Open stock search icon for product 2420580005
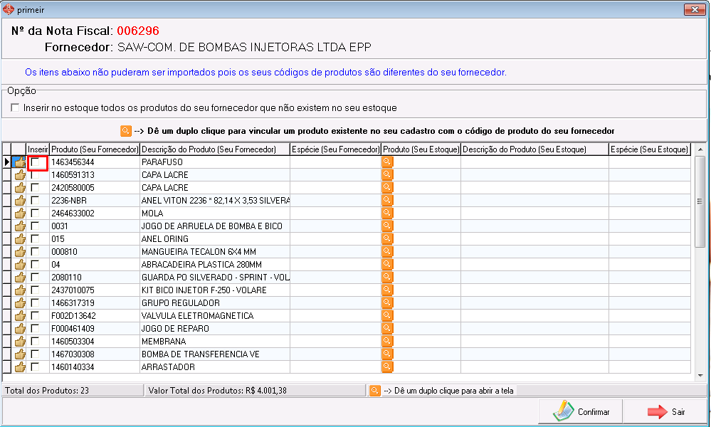The image size is (711, 427). point(386,187)
